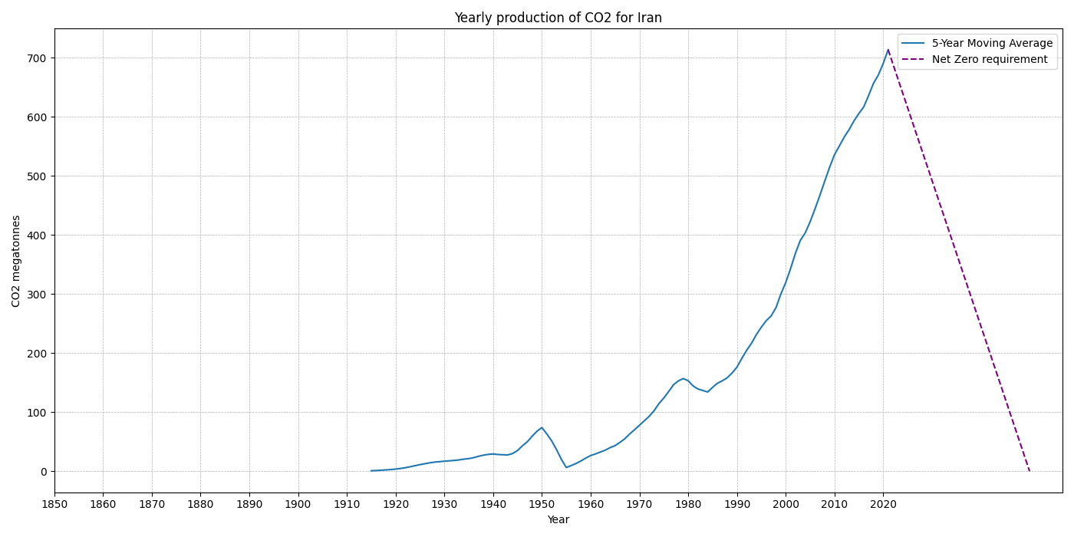
Task: Click the chart title 'Yearly production of CO2 for Iran'
Action: (558, 18)
